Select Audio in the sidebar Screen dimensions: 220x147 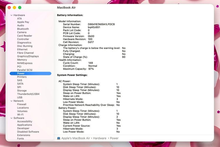pos(21,25)
